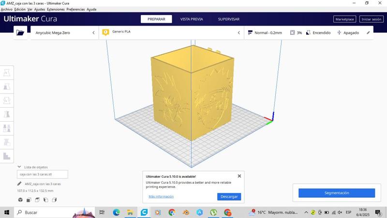Open Blender from the taskbar
Screen dimensions: 387x218
pyautogui.click(x=186, y=212)
